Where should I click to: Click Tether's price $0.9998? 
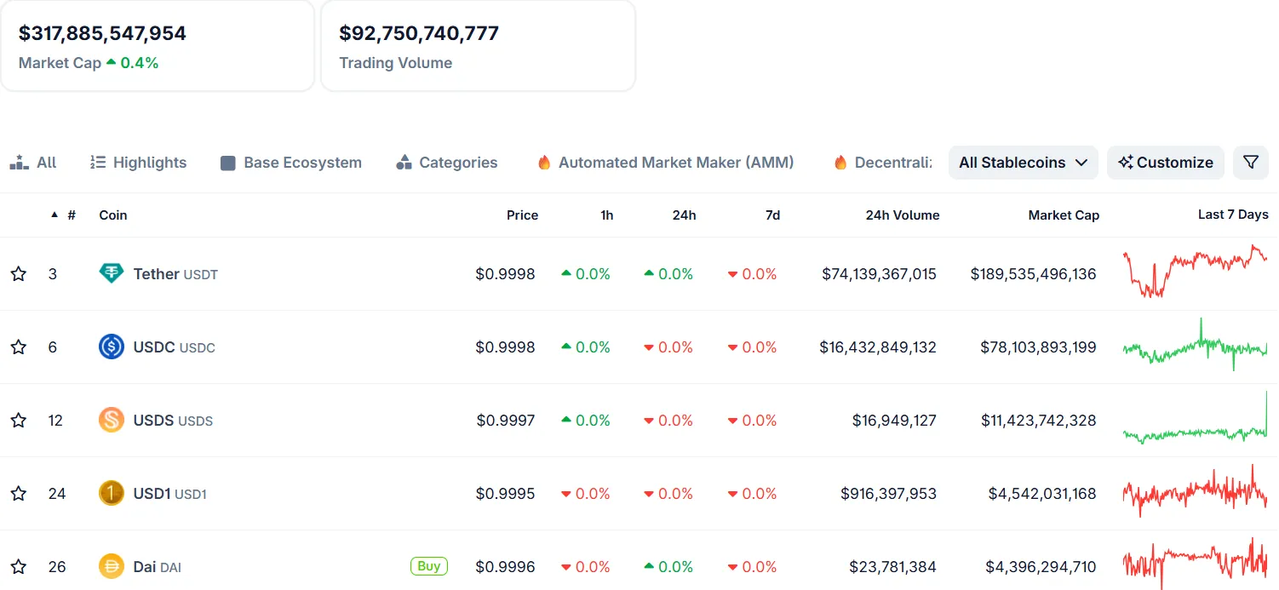click(506, 274)
